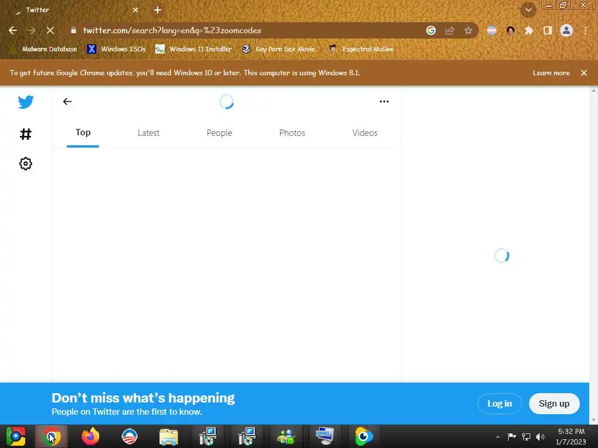
Task: Open the Windows 11 Installer bookmark
Action: pos(194,49)
